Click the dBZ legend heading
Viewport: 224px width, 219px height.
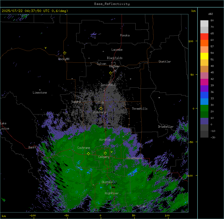[x=210, y=14]
